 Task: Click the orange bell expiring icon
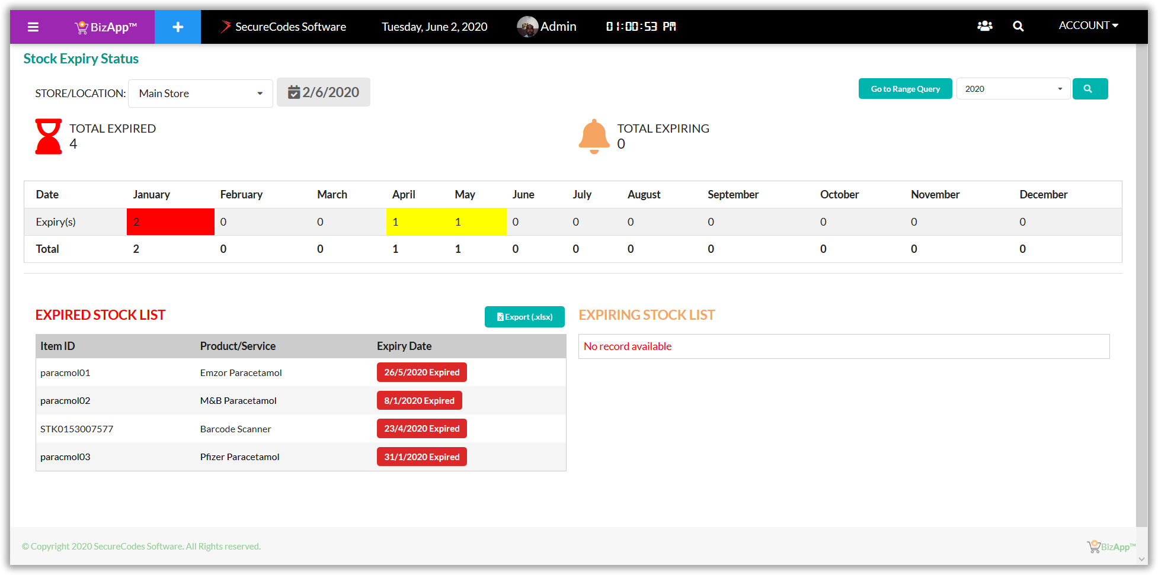pyautogui.click(x=594, y=136)
